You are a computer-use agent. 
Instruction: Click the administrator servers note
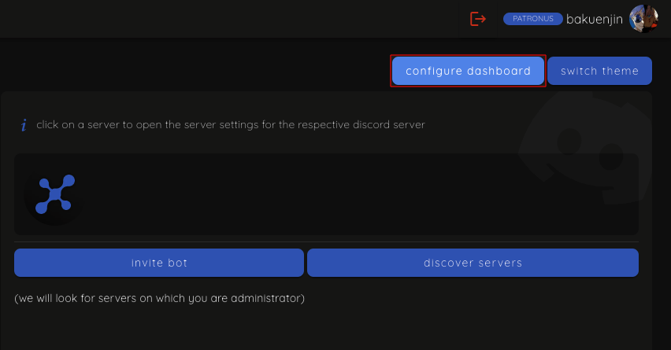pyautogui.click(x=159, y=299)
